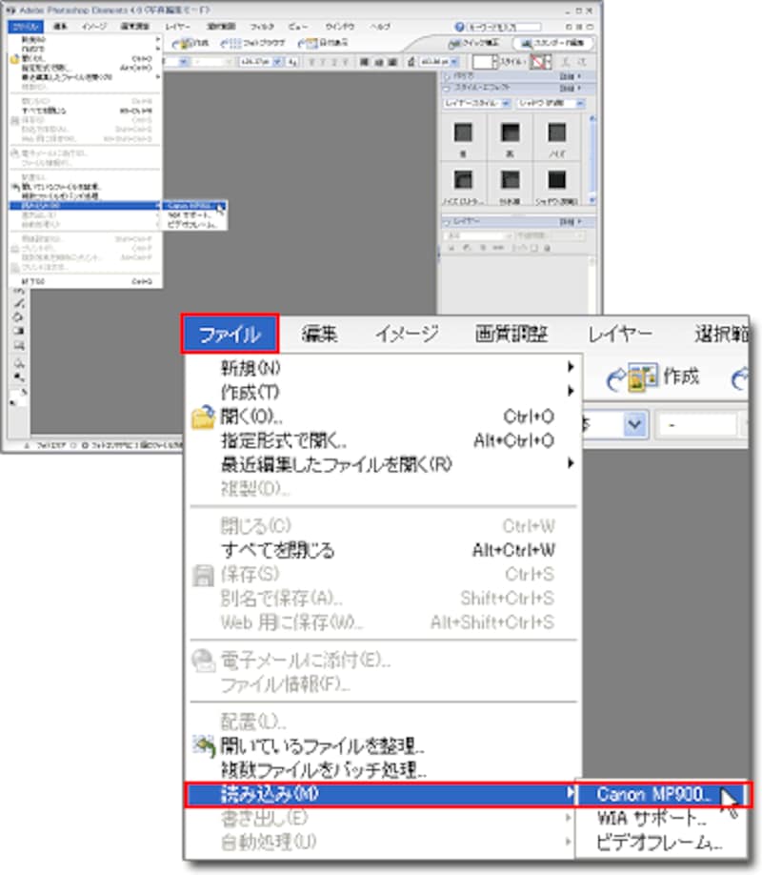
Task: Click the organize icon beside 開いているファイルを整理
Action: click(204, 746)
